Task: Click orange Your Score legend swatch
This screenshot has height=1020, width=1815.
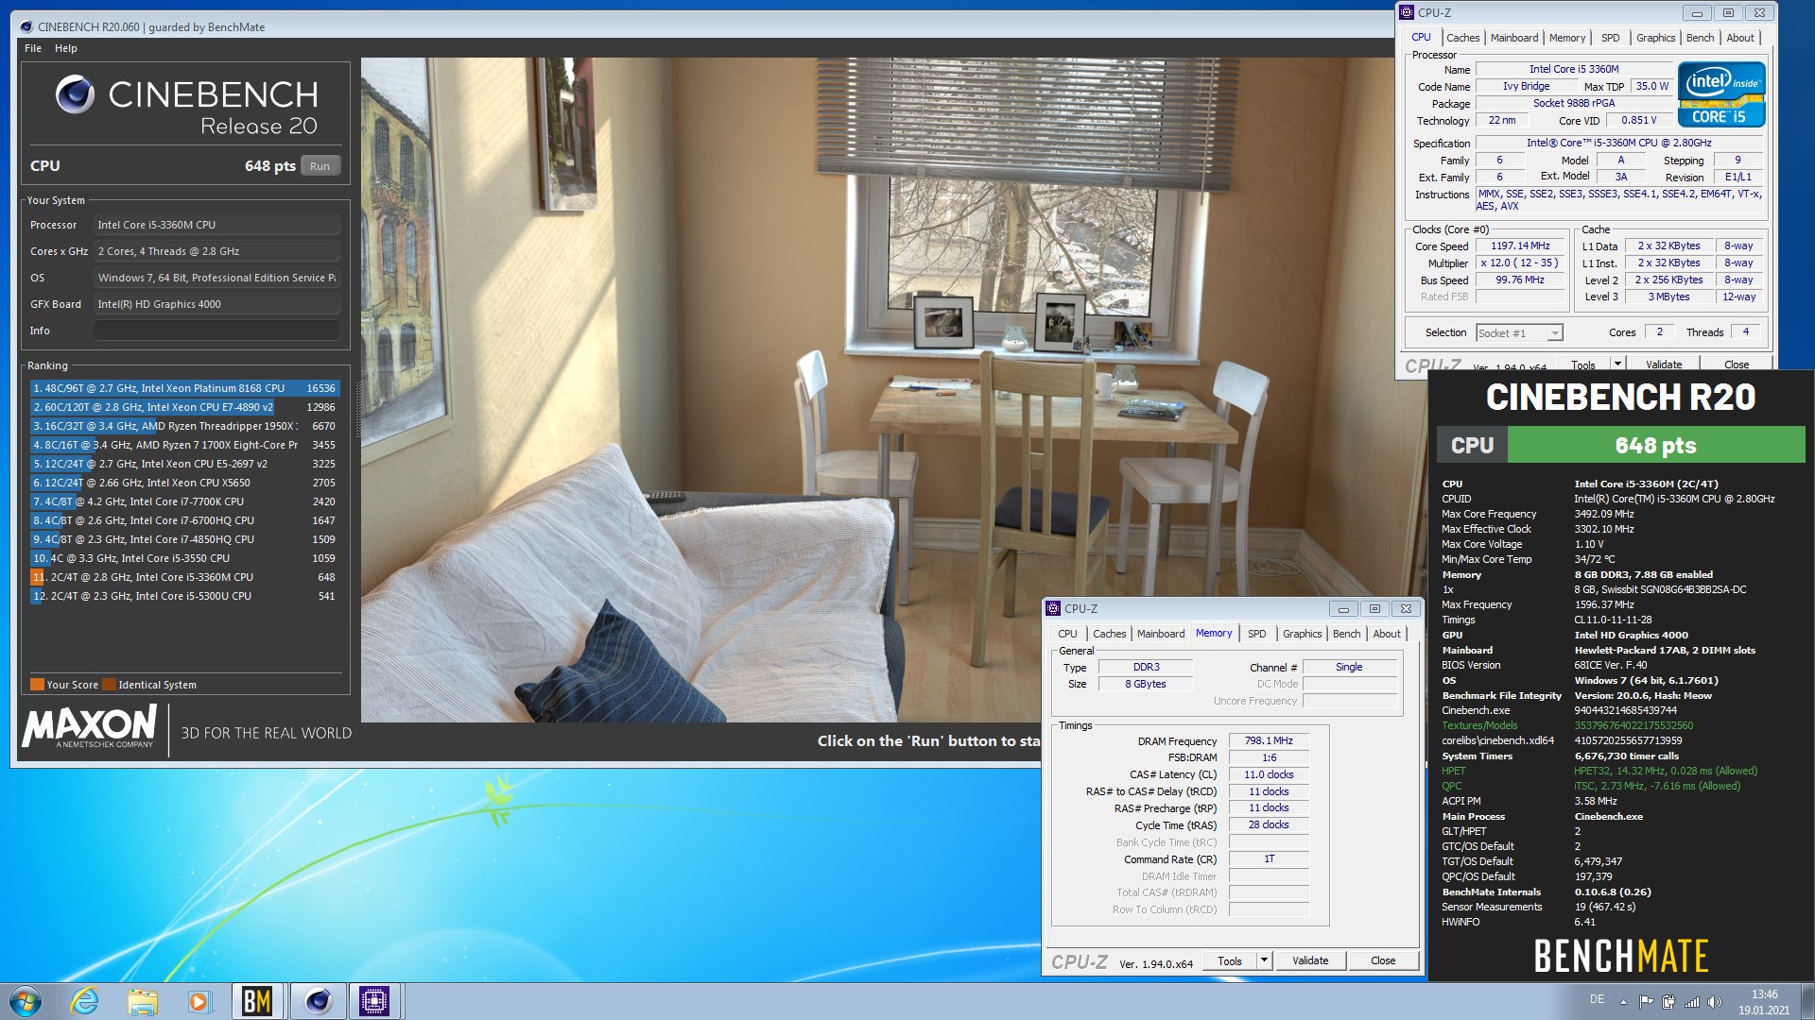Action: pos(37,685)
